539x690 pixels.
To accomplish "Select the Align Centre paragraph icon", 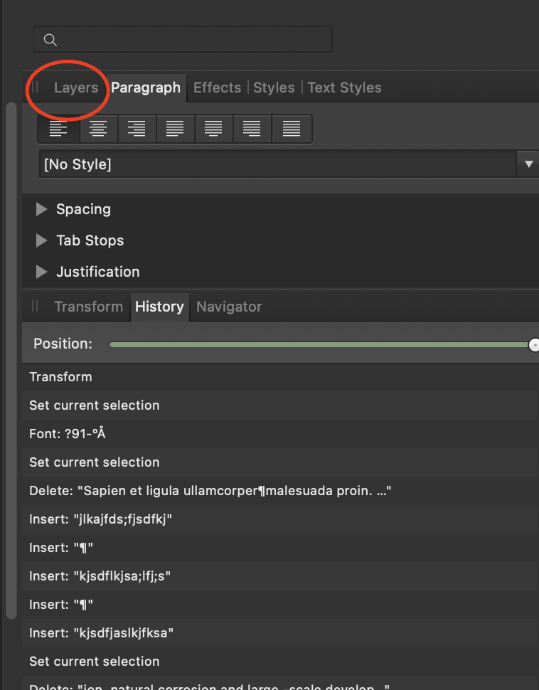I will (97, 129).
